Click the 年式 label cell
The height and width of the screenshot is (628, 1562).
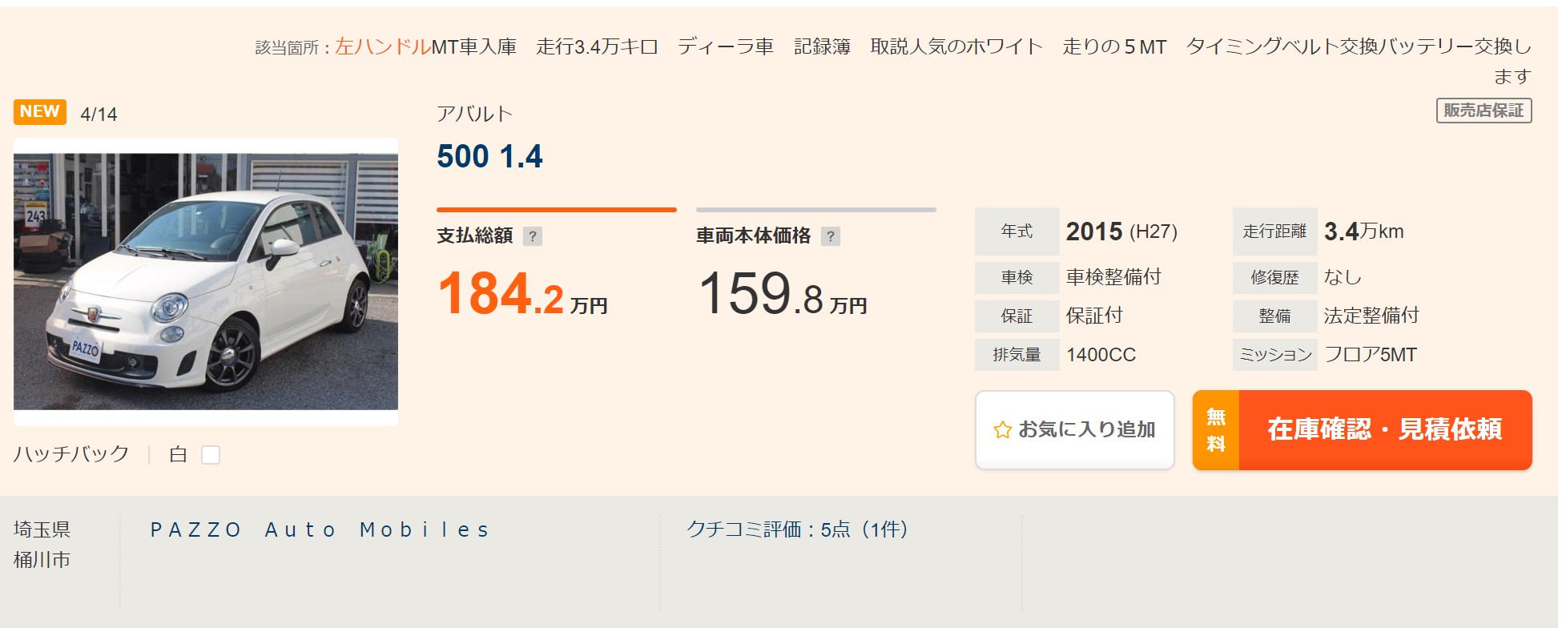tap(1017, 231)
